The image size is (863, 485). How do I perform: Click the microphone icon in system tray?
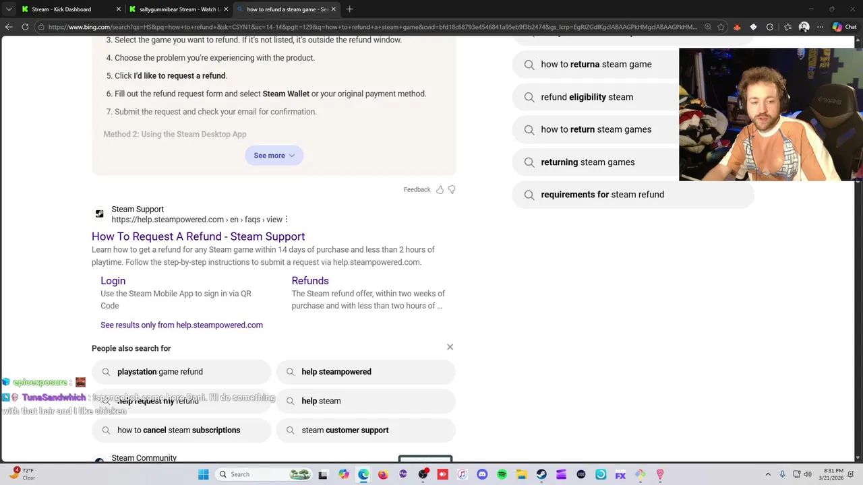point(782,474)
